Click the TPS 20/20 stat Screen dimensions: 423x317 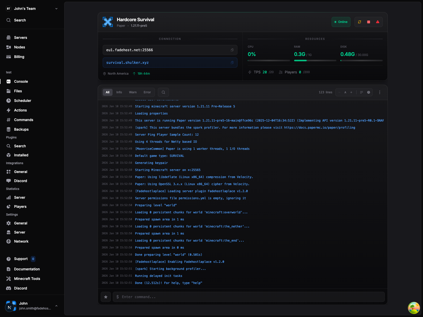click(261, 72)
